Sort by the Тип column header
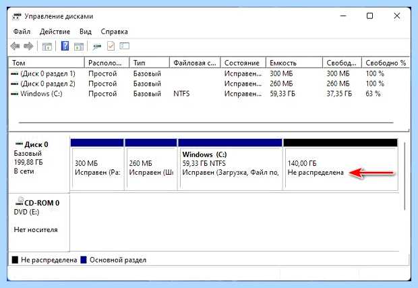 click(149, 63)
